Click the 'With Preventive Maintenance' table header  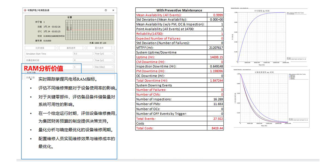pos(179,10)
